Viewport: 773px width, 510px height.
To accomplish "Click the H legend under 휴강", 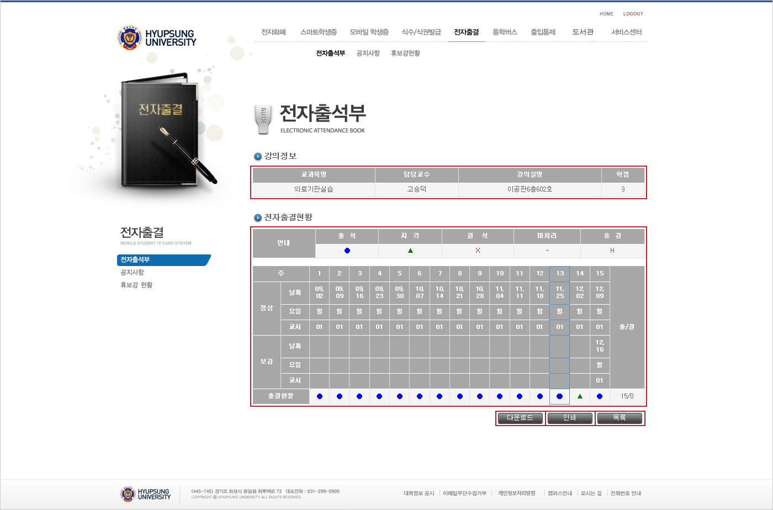I will [612, 251].
